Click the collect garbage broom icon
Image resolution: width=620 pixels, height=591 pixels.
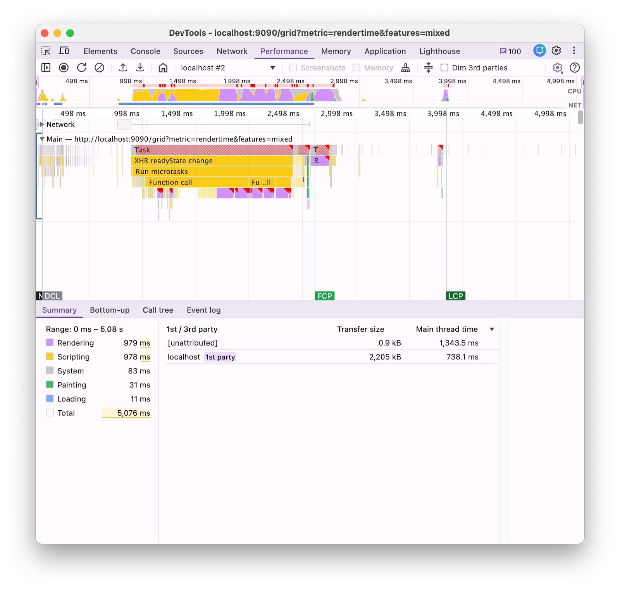405,68
